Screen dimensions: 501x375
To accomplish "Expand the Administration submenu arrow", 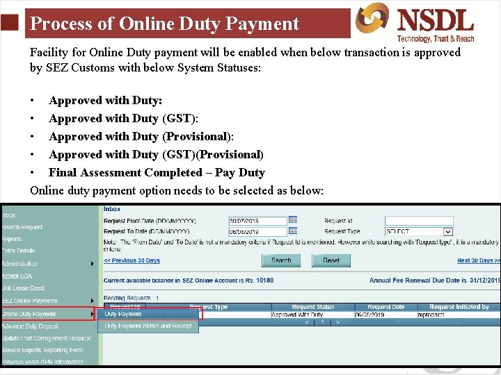I will pos(92,264).
